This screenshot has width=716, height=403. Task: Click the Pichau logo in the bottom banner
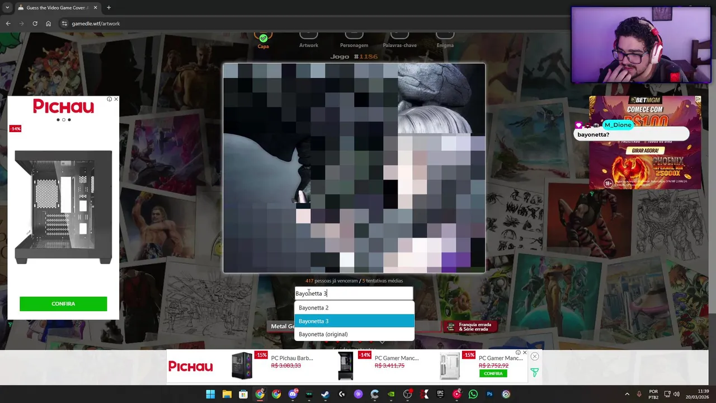191,367
